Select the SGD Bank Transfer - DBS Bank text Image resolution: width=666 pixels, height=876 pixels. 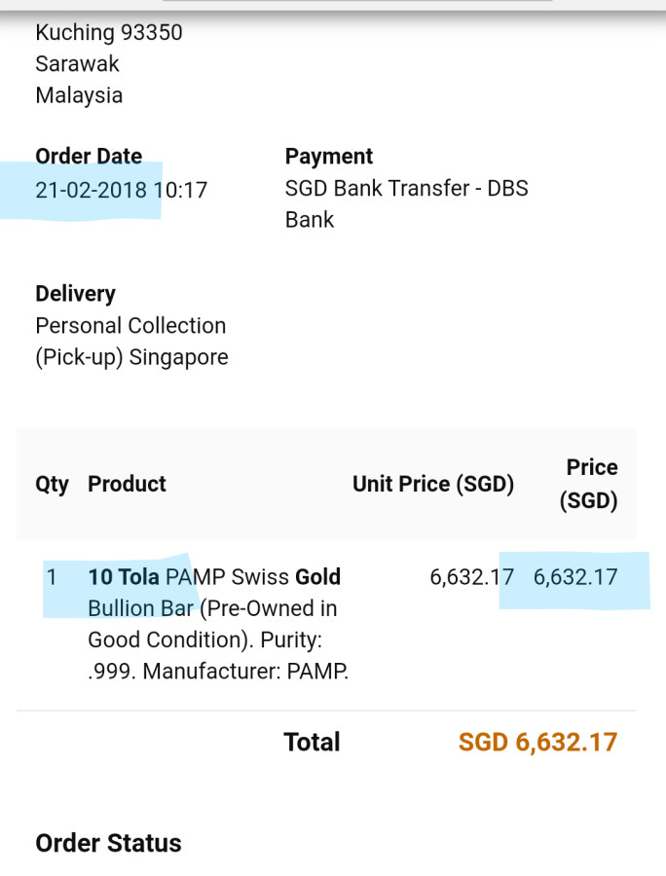coord(406,203)
